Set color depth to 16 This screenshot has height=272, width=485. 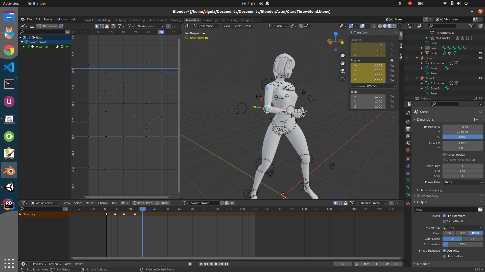[x=472, y=239]
